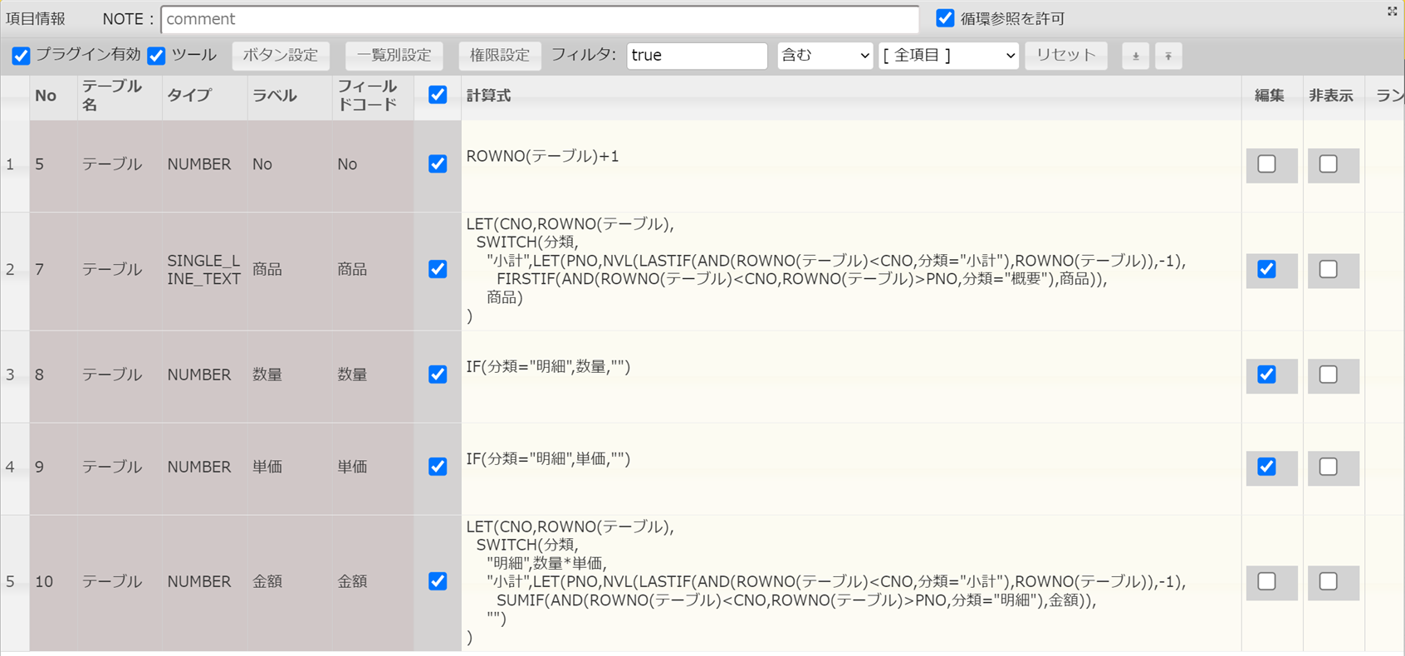1405x656 pixels.
Task: Click the NOTE comment input field
Action: tap(540, 19)
